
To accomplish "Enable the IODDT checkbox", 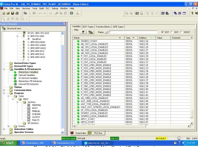I will [181, 32].
